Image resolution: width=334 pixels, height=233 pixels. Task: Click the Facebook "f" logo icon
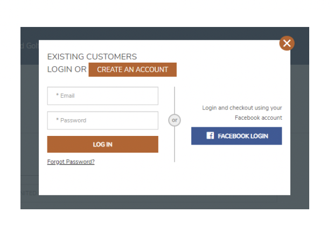pyautogui.click(x=210, y=135)
